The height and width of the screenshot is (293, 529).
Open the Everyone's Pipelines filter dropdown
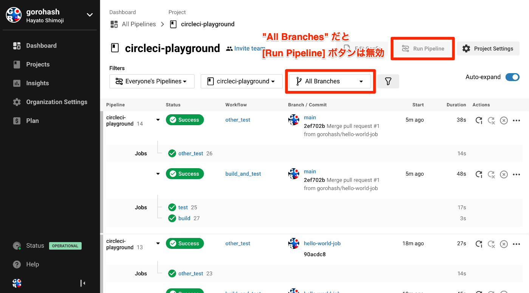click(152, 81)
